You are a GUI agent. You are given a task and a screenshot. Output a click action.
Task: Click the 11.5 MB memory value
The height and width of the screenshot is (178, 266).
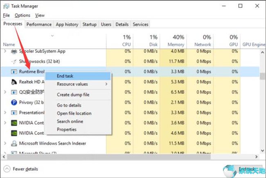click(x=176, y=143)
